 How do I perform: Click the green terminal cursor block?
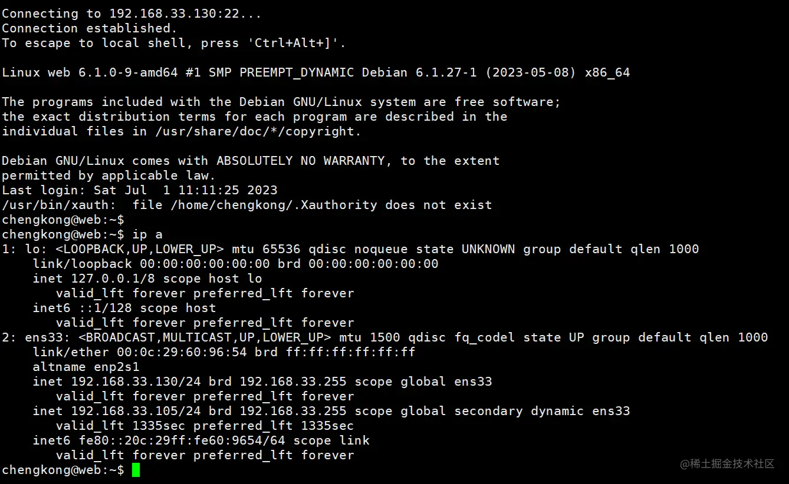click(x=136, y=470)
